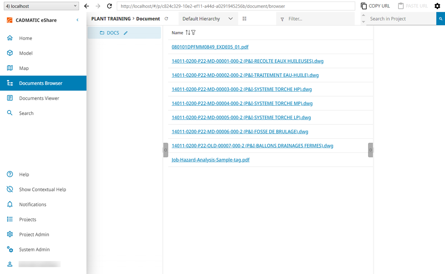Select the DOCS folder
The image size is (445, 274).
(x=113, y=33)
